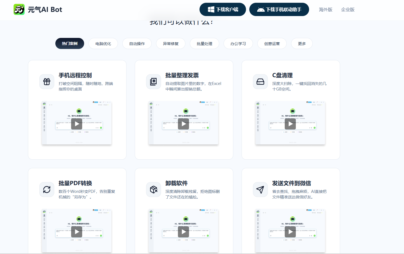Expand the 更多 category options

click(x=302, y=43)
